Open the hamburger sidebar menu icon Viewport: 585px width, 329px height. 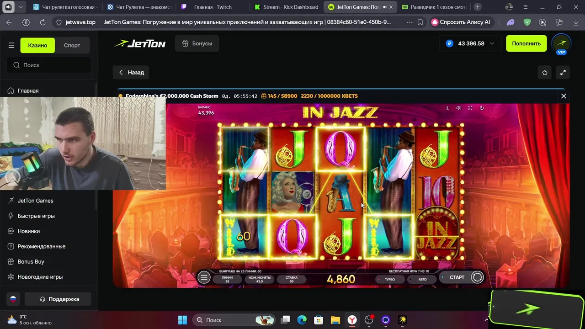pos(11,45)
